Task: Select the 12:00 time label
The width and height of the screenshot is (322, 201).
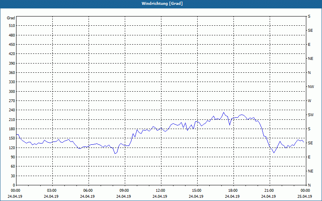Action: (161, 191)
